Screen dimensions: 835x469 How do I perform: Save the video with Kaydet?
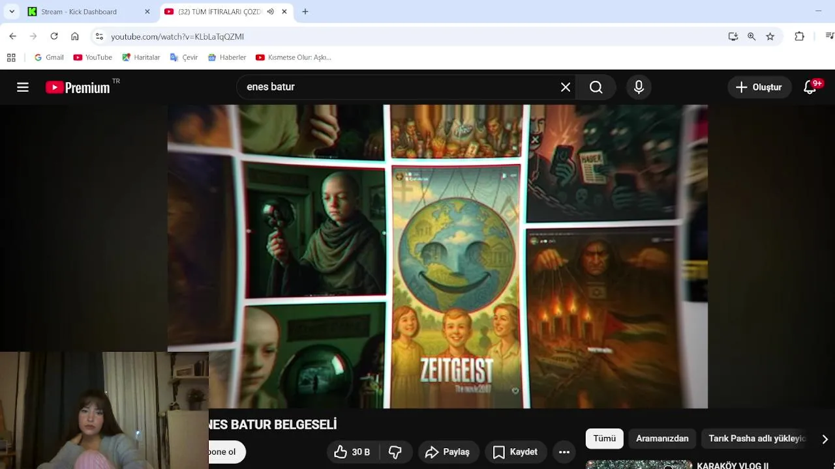tap(515, 452)
